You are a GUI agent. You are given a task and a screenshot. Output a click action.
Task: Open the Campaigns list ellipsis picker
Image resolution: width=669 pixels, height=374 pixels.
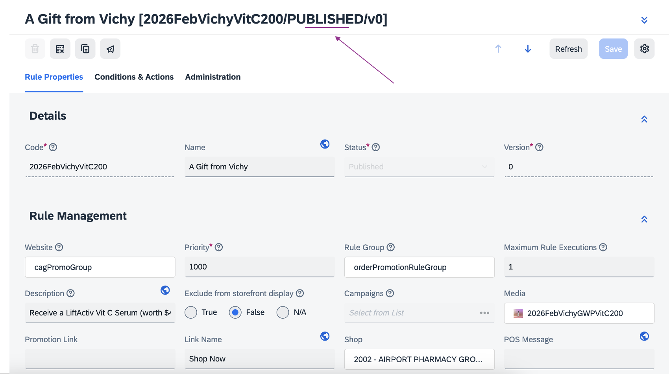click(484, 313)
